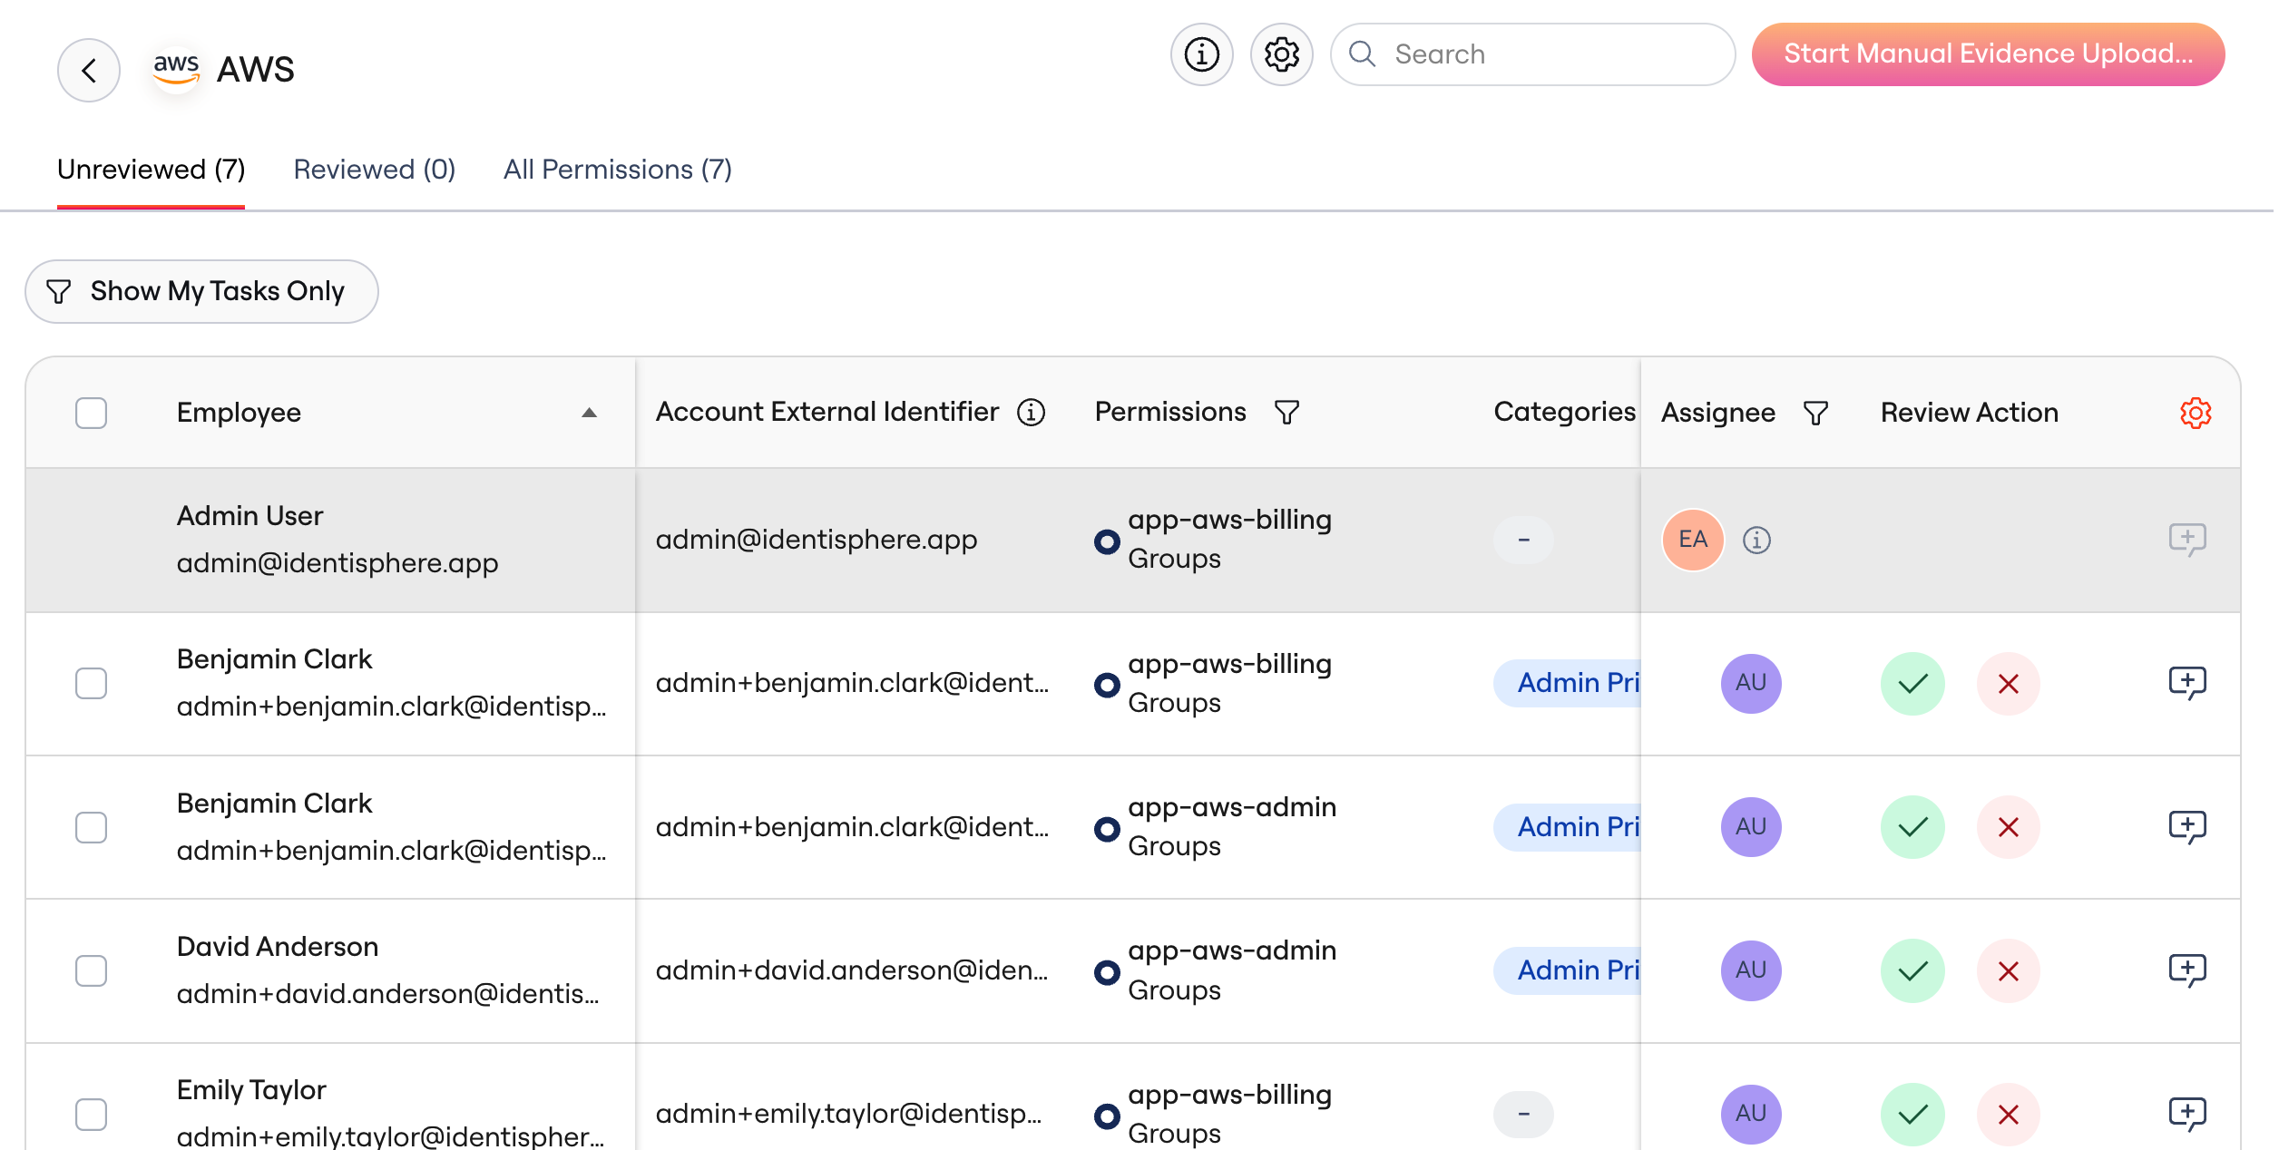The image size is (2279, 1150).
Task: Open the Permissions column filter
Action: coord(1286,413)
